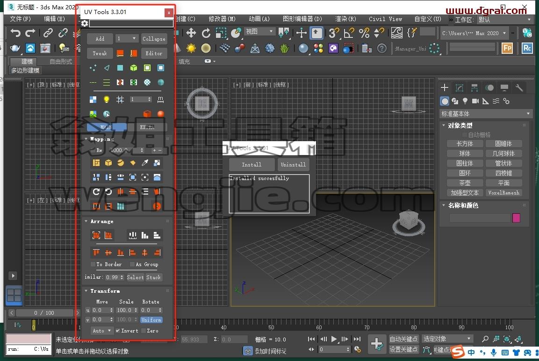Open the Material Editor sphere icon

[303, 49]
